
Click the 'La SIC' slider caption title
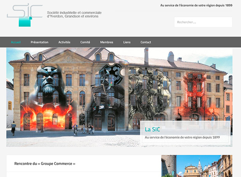[x=152, y=130]
